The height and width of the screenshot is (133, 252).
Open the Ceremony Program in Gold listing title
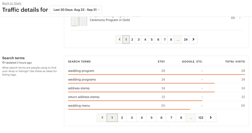tap(110, 20)
